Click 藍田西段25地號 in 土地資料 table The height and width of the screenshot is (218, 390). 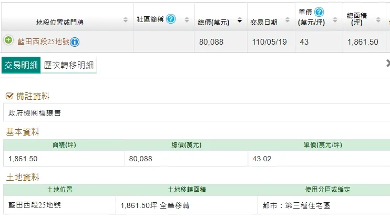pyautogui.click(x=35, y=205)
